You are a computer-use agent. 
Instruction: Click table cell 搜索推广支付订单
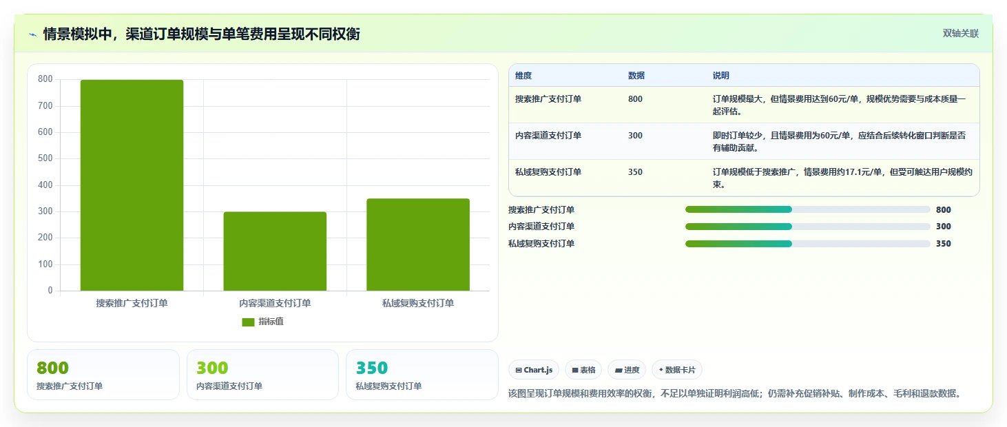click(548, 99)
